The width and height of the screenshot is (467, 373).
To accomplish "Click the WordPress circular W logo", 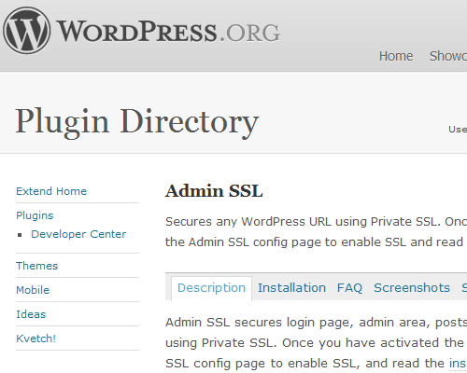I will tap(26, 31).
